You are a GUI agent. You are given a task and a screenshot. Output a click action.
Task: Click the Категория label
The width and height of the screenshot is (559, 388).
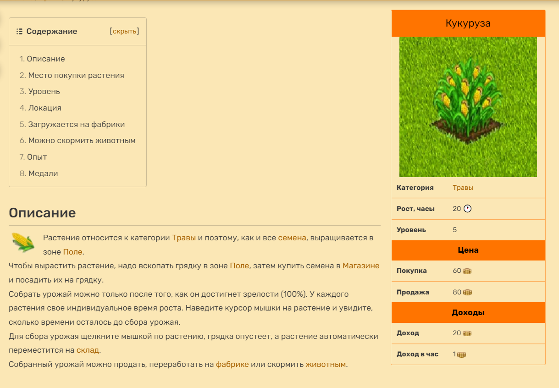(415, 188)
